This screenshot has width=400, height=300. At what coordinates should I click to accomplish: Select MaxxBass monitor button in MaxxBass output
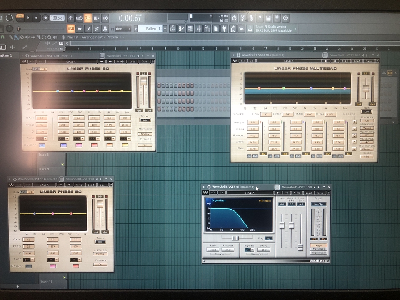coord(319,249)
